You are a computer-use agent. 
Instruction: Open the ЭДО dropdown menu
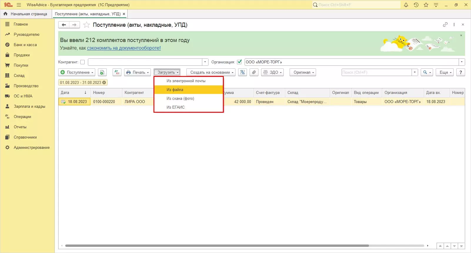(272, 72)
